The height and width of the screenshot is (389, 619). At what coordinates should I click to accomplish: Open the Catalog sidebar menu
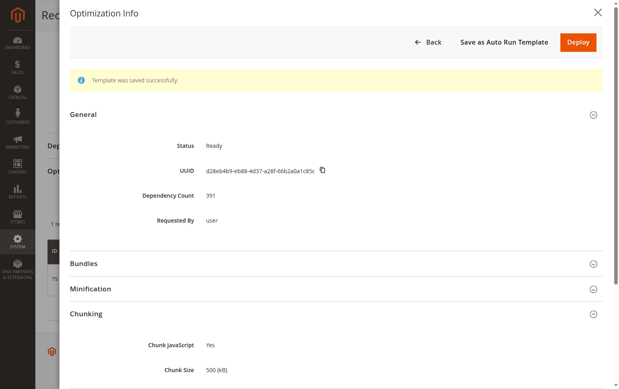pyautogui.click(x=18, y=92)
